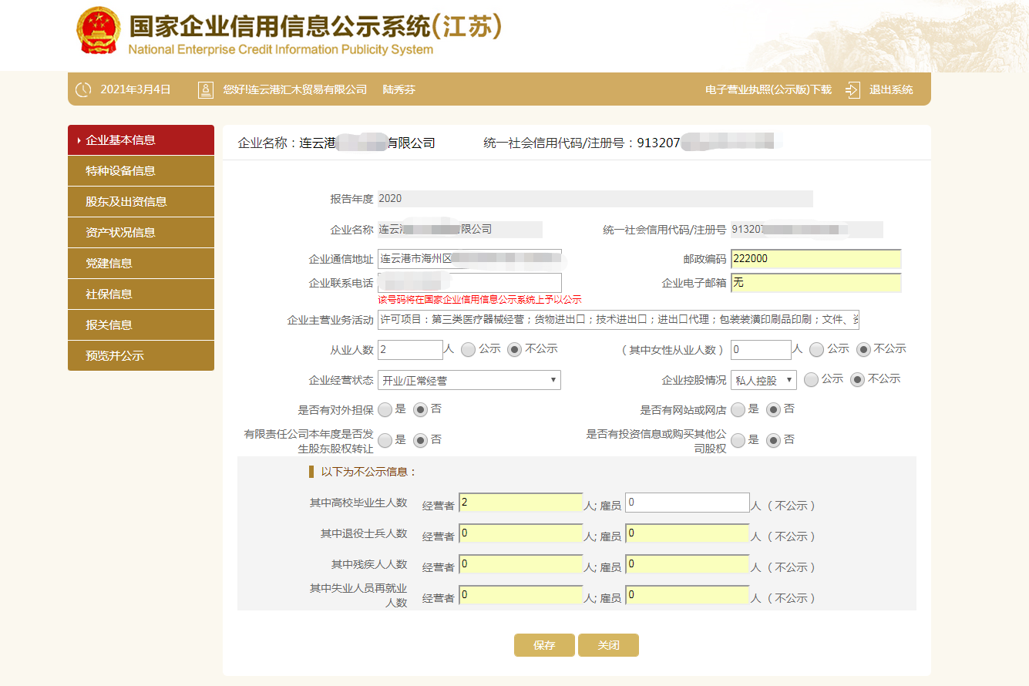Open 党建信息 in the sidebar
This screenshot has height=686, width=1029.
pos(141,264)
